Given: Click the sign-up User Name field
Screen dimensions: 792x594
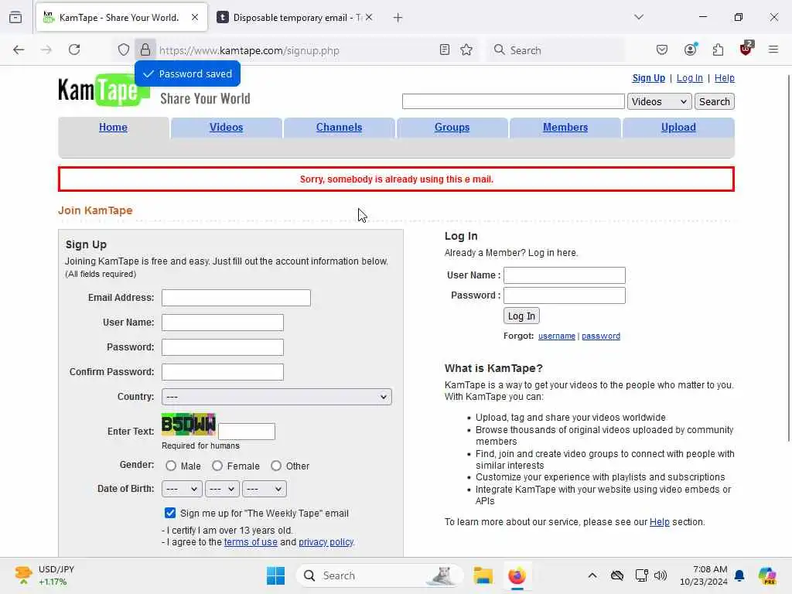Looking at the screenshot, I should pos(222,323).
